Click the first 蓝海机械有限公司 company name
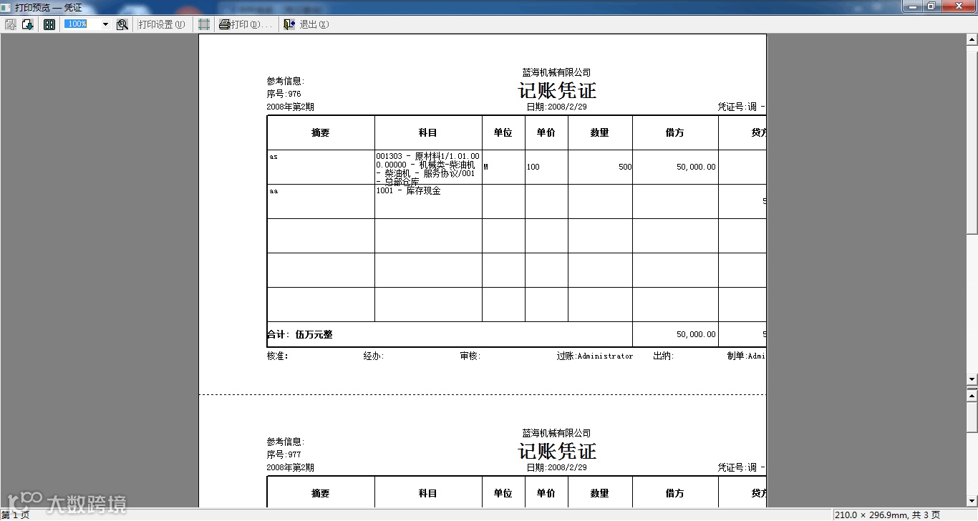978x521 pixels. [x=556, y=73]
